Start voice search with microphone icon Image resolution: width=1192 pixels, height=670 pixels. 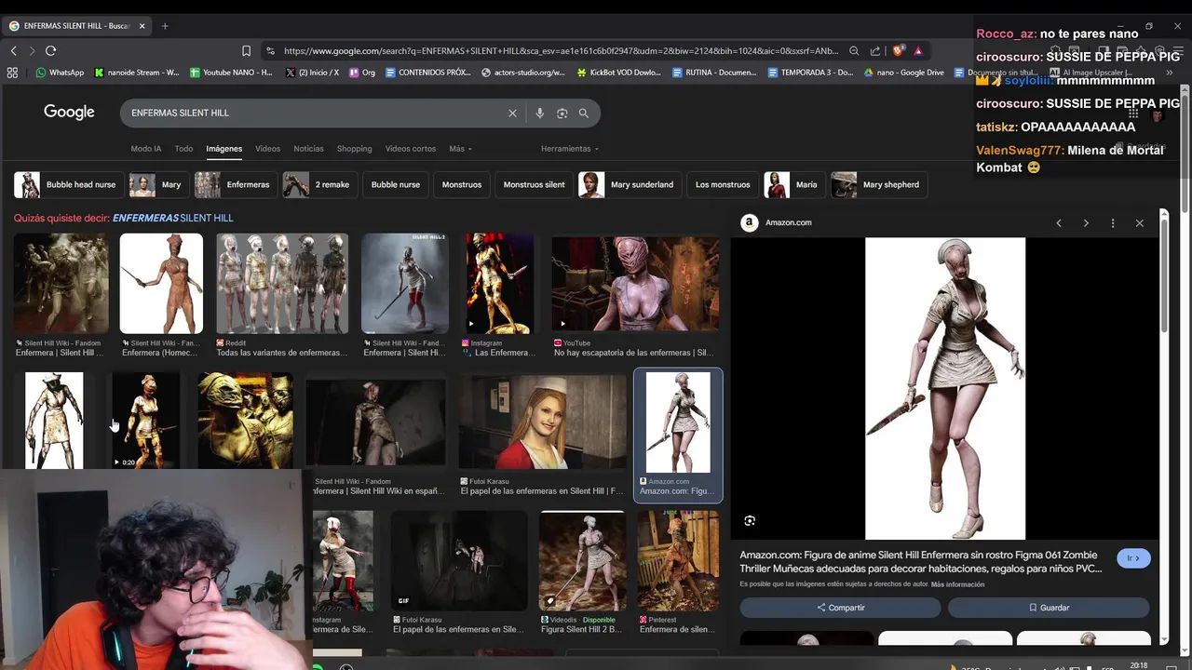click(x=539, y=114)
